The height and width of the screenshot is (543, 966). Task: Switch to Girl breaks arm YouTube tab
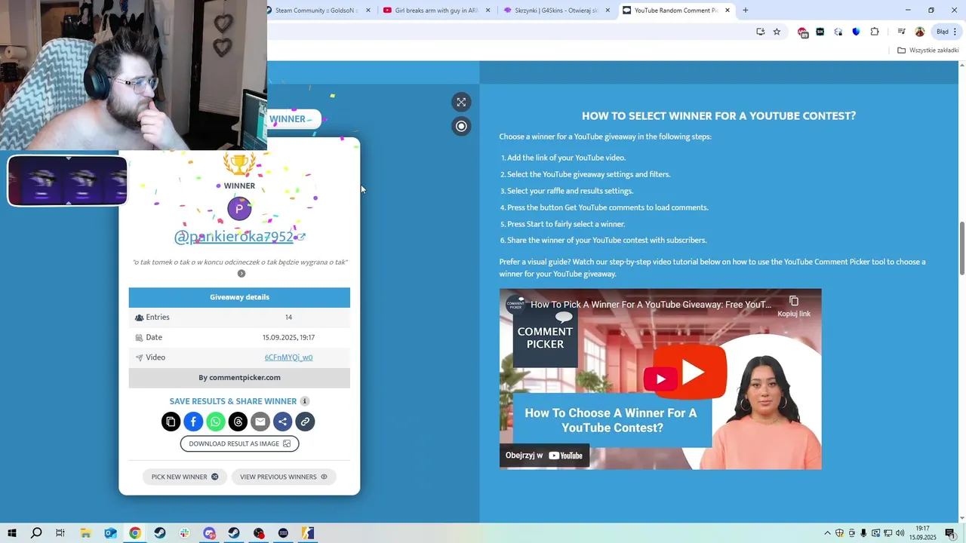[435, 11]
